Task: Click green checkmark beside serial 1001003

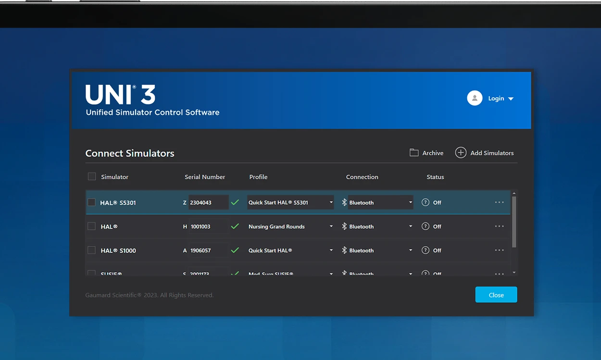Action: pyautogui.click(x=235, y=226)
